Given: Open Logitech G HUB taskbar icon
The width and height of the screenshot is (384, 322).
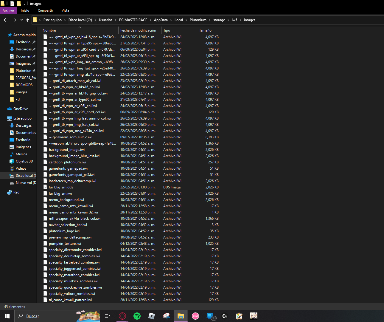Looking at the screenshot, I should tap(225, 316).
